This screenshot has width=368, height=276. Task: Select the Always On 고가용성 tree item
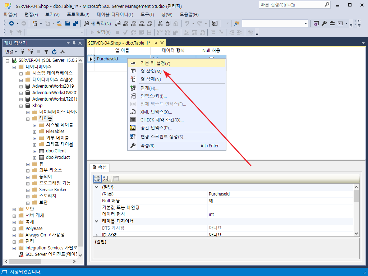[45, 235]
